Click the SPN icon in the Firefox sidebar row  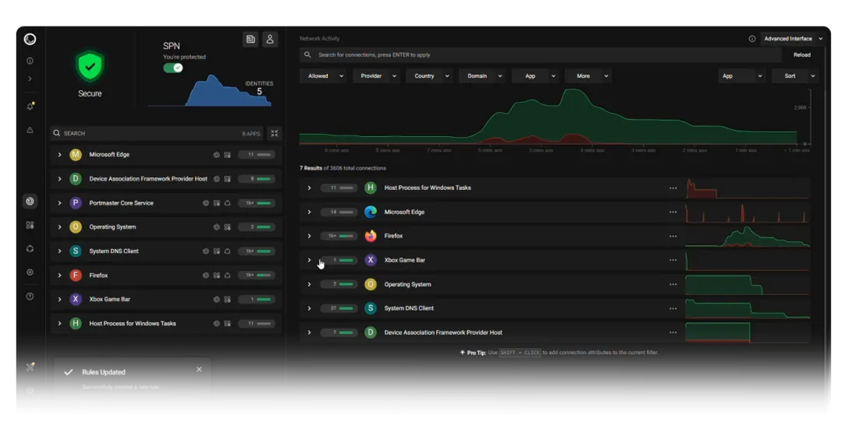pos(227,276)
